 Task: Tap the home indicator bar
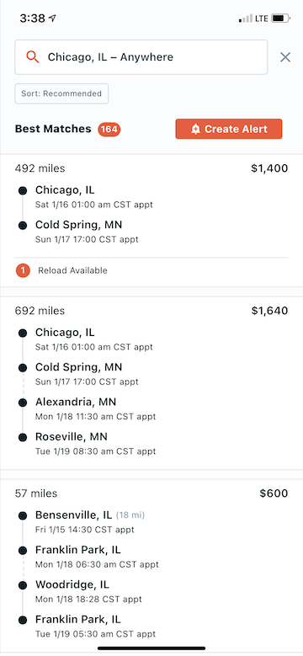pos(151,648)
